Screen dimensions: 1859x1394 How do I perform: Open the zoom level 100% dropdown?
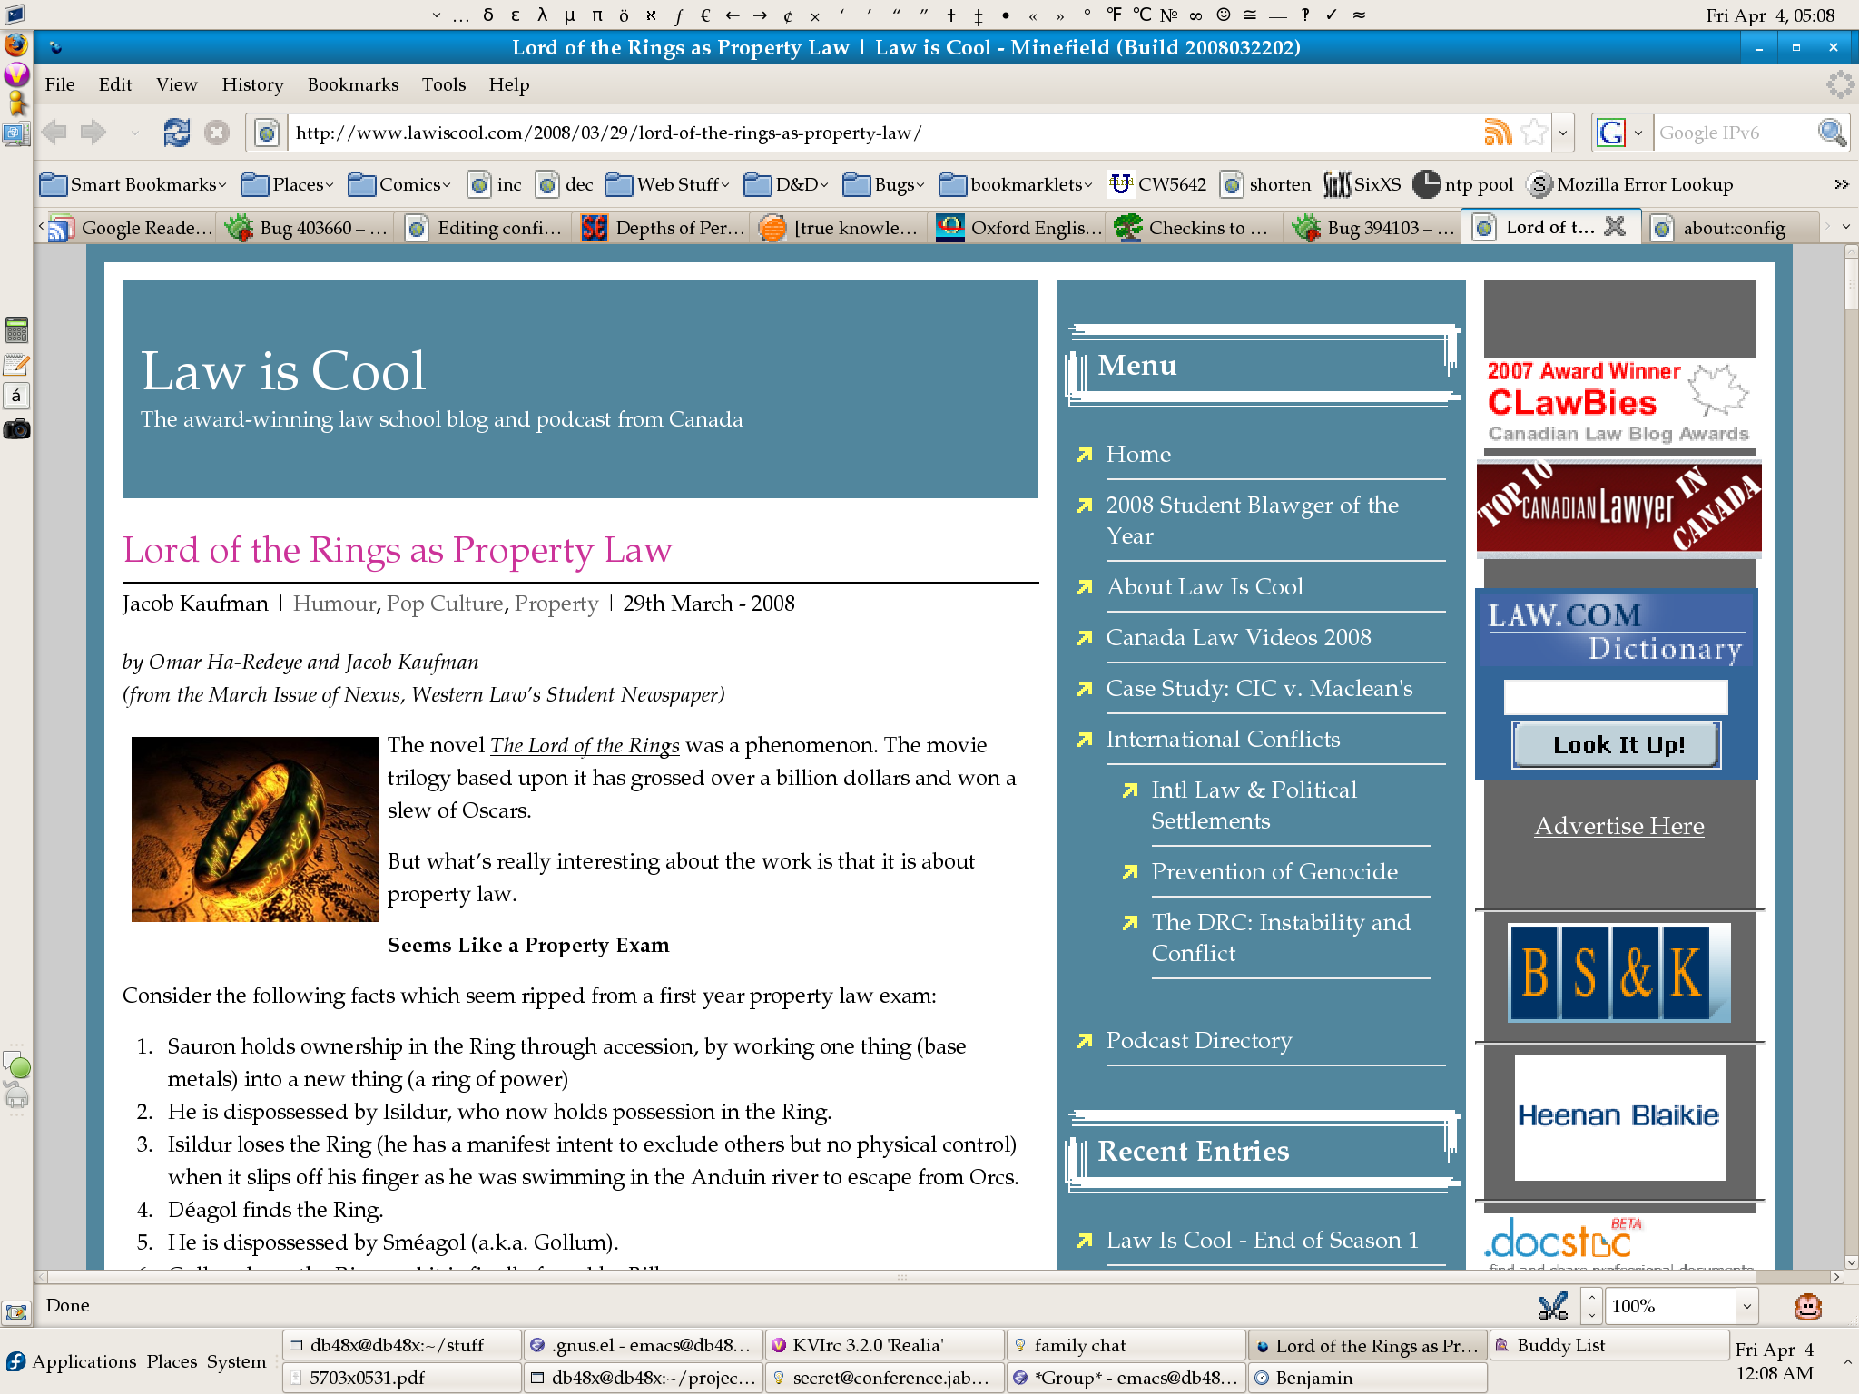click(x=1746, y=1306)
